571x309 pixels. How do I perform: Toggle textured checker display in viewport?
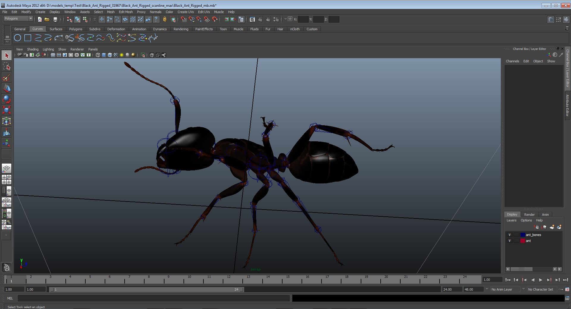point(116,55)
